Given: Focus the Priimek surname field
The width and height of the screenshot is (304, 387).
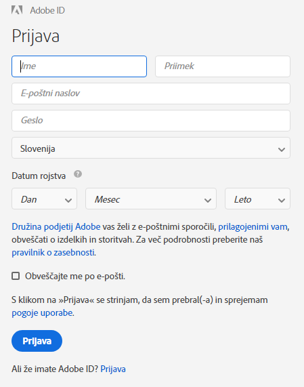Looking at the screenshot, I should 223,66.
